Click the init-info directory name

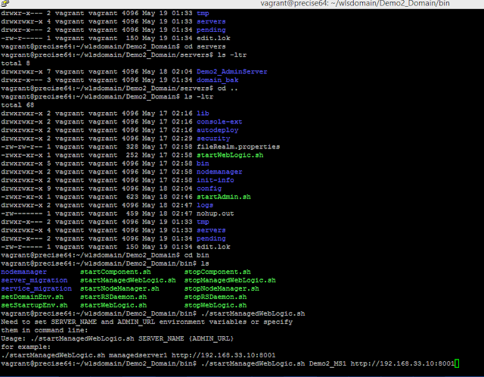coord(215,180)
